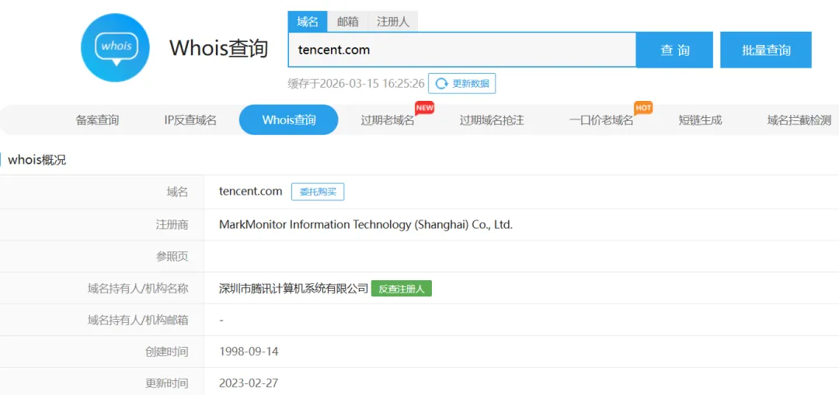
Task: Click the 域名持有人/机构邮箱 label
Action: [138, 321]
